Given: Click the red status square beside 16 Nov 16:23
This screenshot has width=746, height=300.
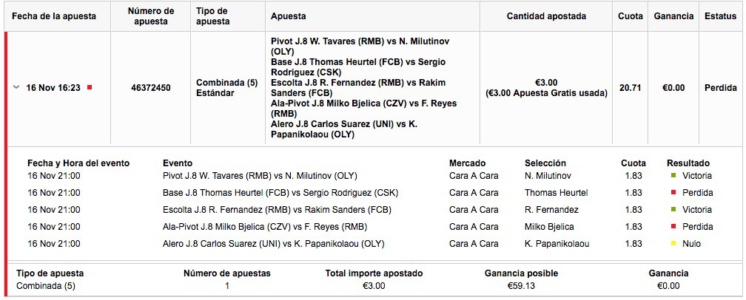Looking at the screenshot, I should (x=90, y=87).
